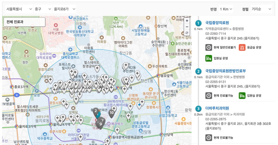
Task: Click the 전체 진료과 department selector
Action: [x=24, y=22]
